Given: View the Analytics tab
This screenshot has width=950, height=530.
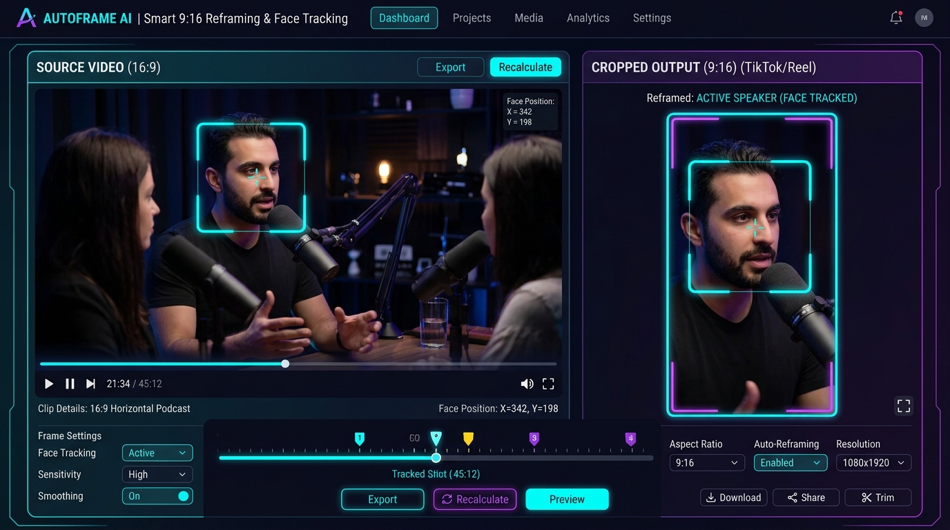Looking at the screenshot, I should (588, 18).
